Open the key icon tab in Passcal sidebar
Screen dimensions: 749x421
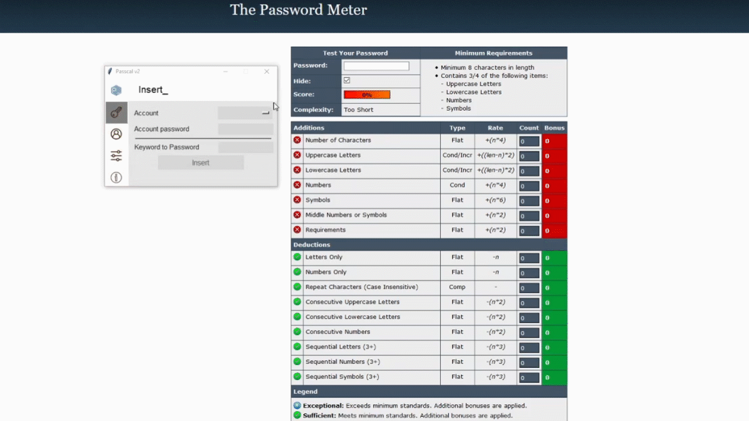click(x=116, y=112)
